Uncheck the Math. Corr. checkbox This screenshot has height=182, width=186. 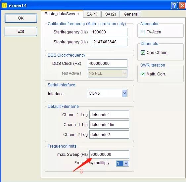coord(143,74)
